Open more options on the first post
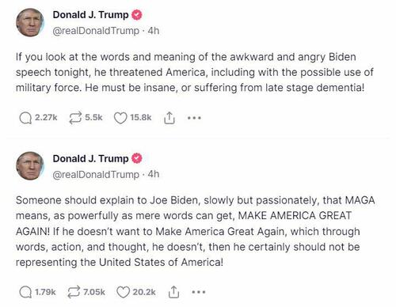 pyautogui.click(x=194, y=118)
